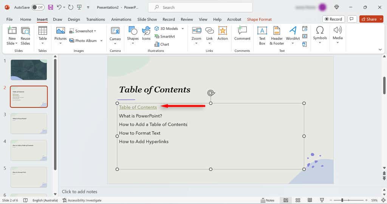The height and width of the screenshot is (204, 387).
Task: Switch to the Shape Format tab
Action: 259,19
